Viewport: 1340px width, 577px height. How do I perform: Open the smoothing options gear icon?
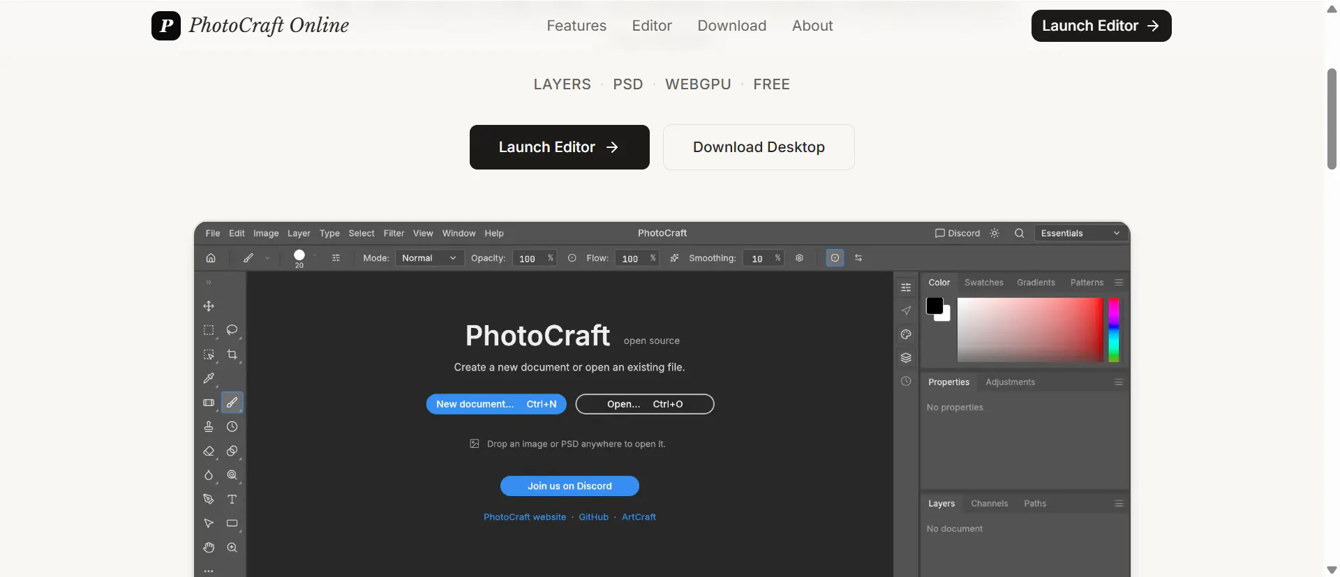(x=799, y=258)
